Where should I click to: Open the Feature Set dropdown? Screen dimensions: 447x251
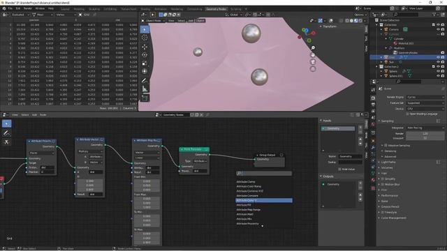[425, 102]
